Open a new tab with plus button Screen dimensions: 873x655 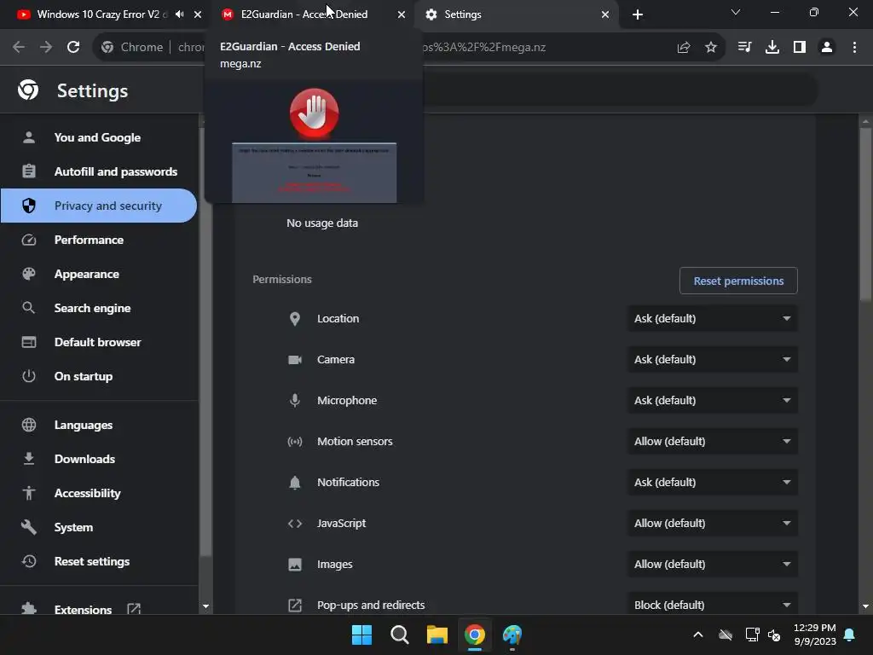[638, 14]
